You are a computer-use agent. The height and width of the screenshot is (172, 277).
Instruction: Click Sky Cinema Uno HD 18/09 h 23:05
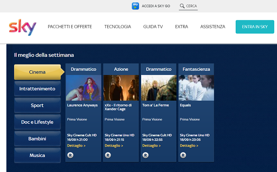tap(195, 138)
